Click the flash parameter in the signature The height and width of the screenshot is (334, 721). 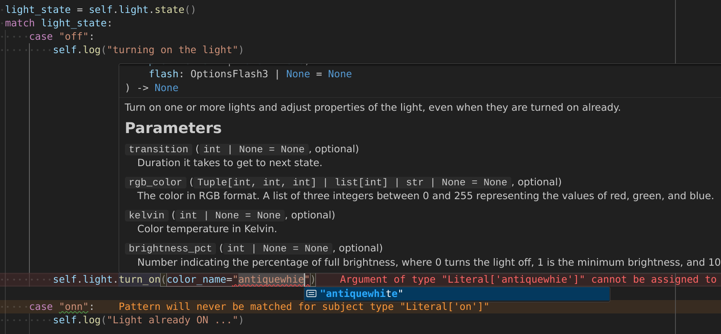tap(163, 74)
